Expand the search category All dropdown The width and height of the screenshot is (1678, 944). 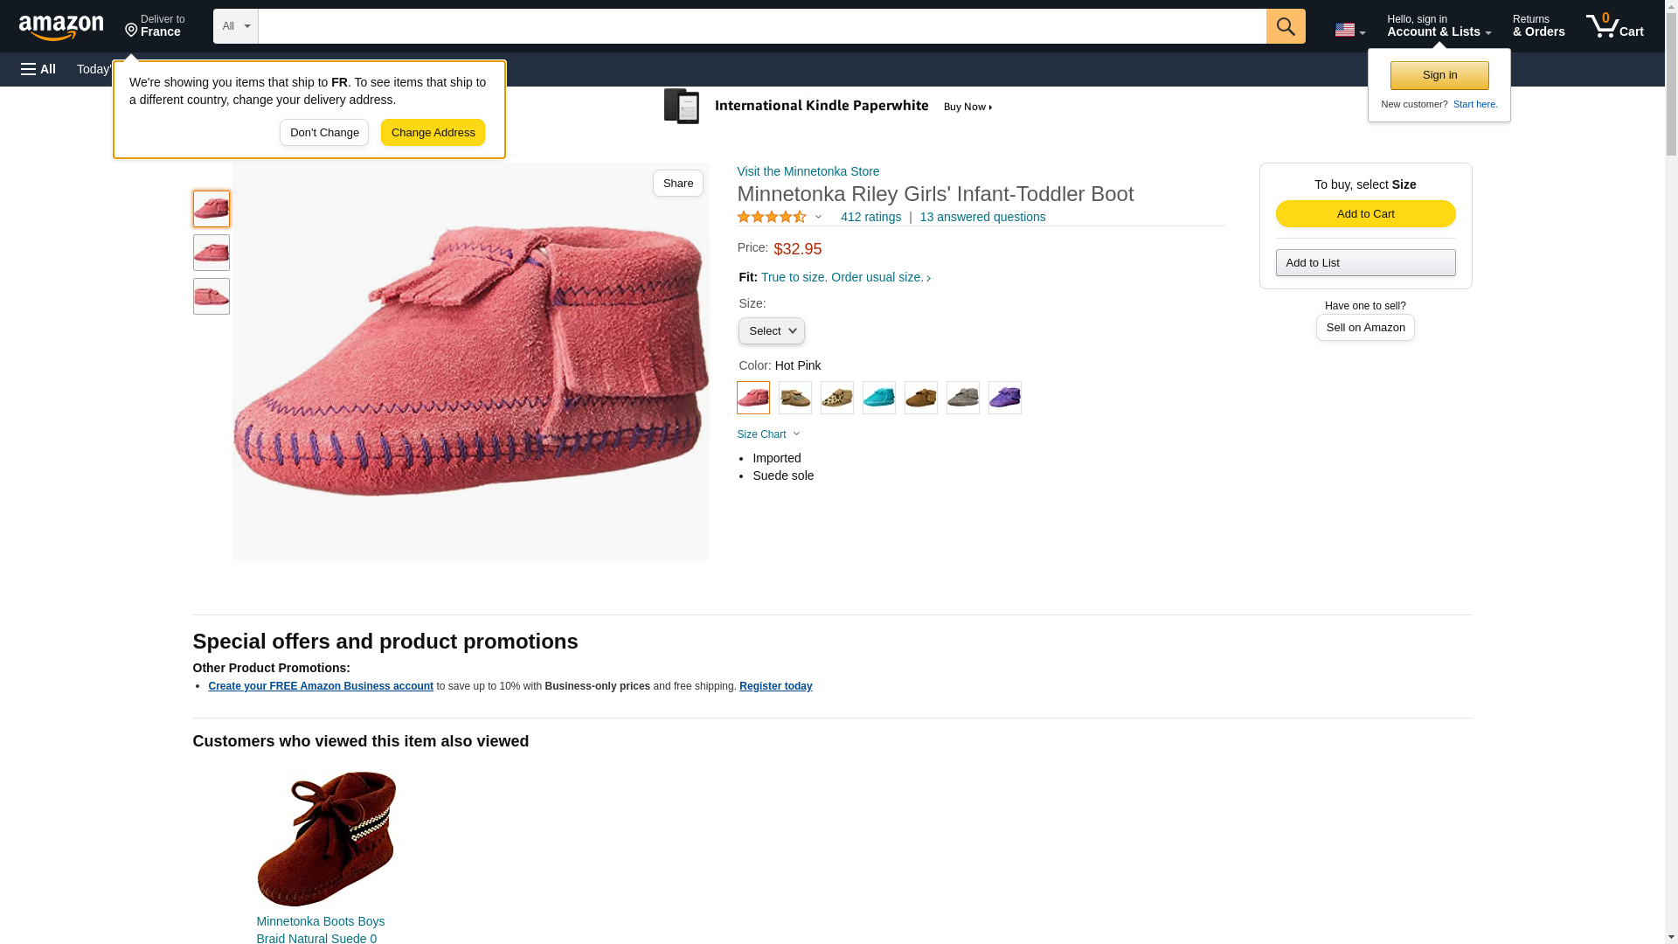pyautogui.click(x=235, y=26)
